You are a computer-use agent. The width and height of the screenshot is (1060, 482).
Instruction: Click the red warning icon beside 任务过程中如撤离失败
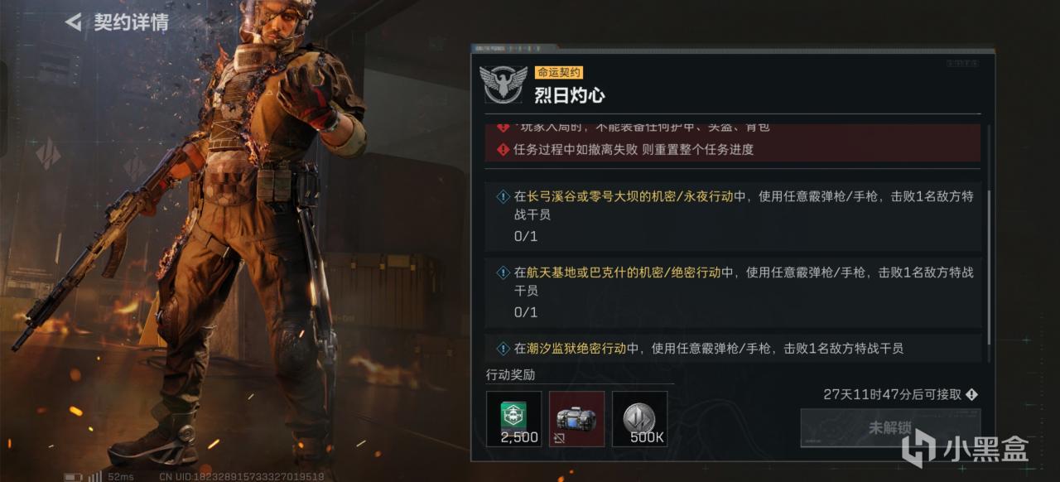pos(503,150)
